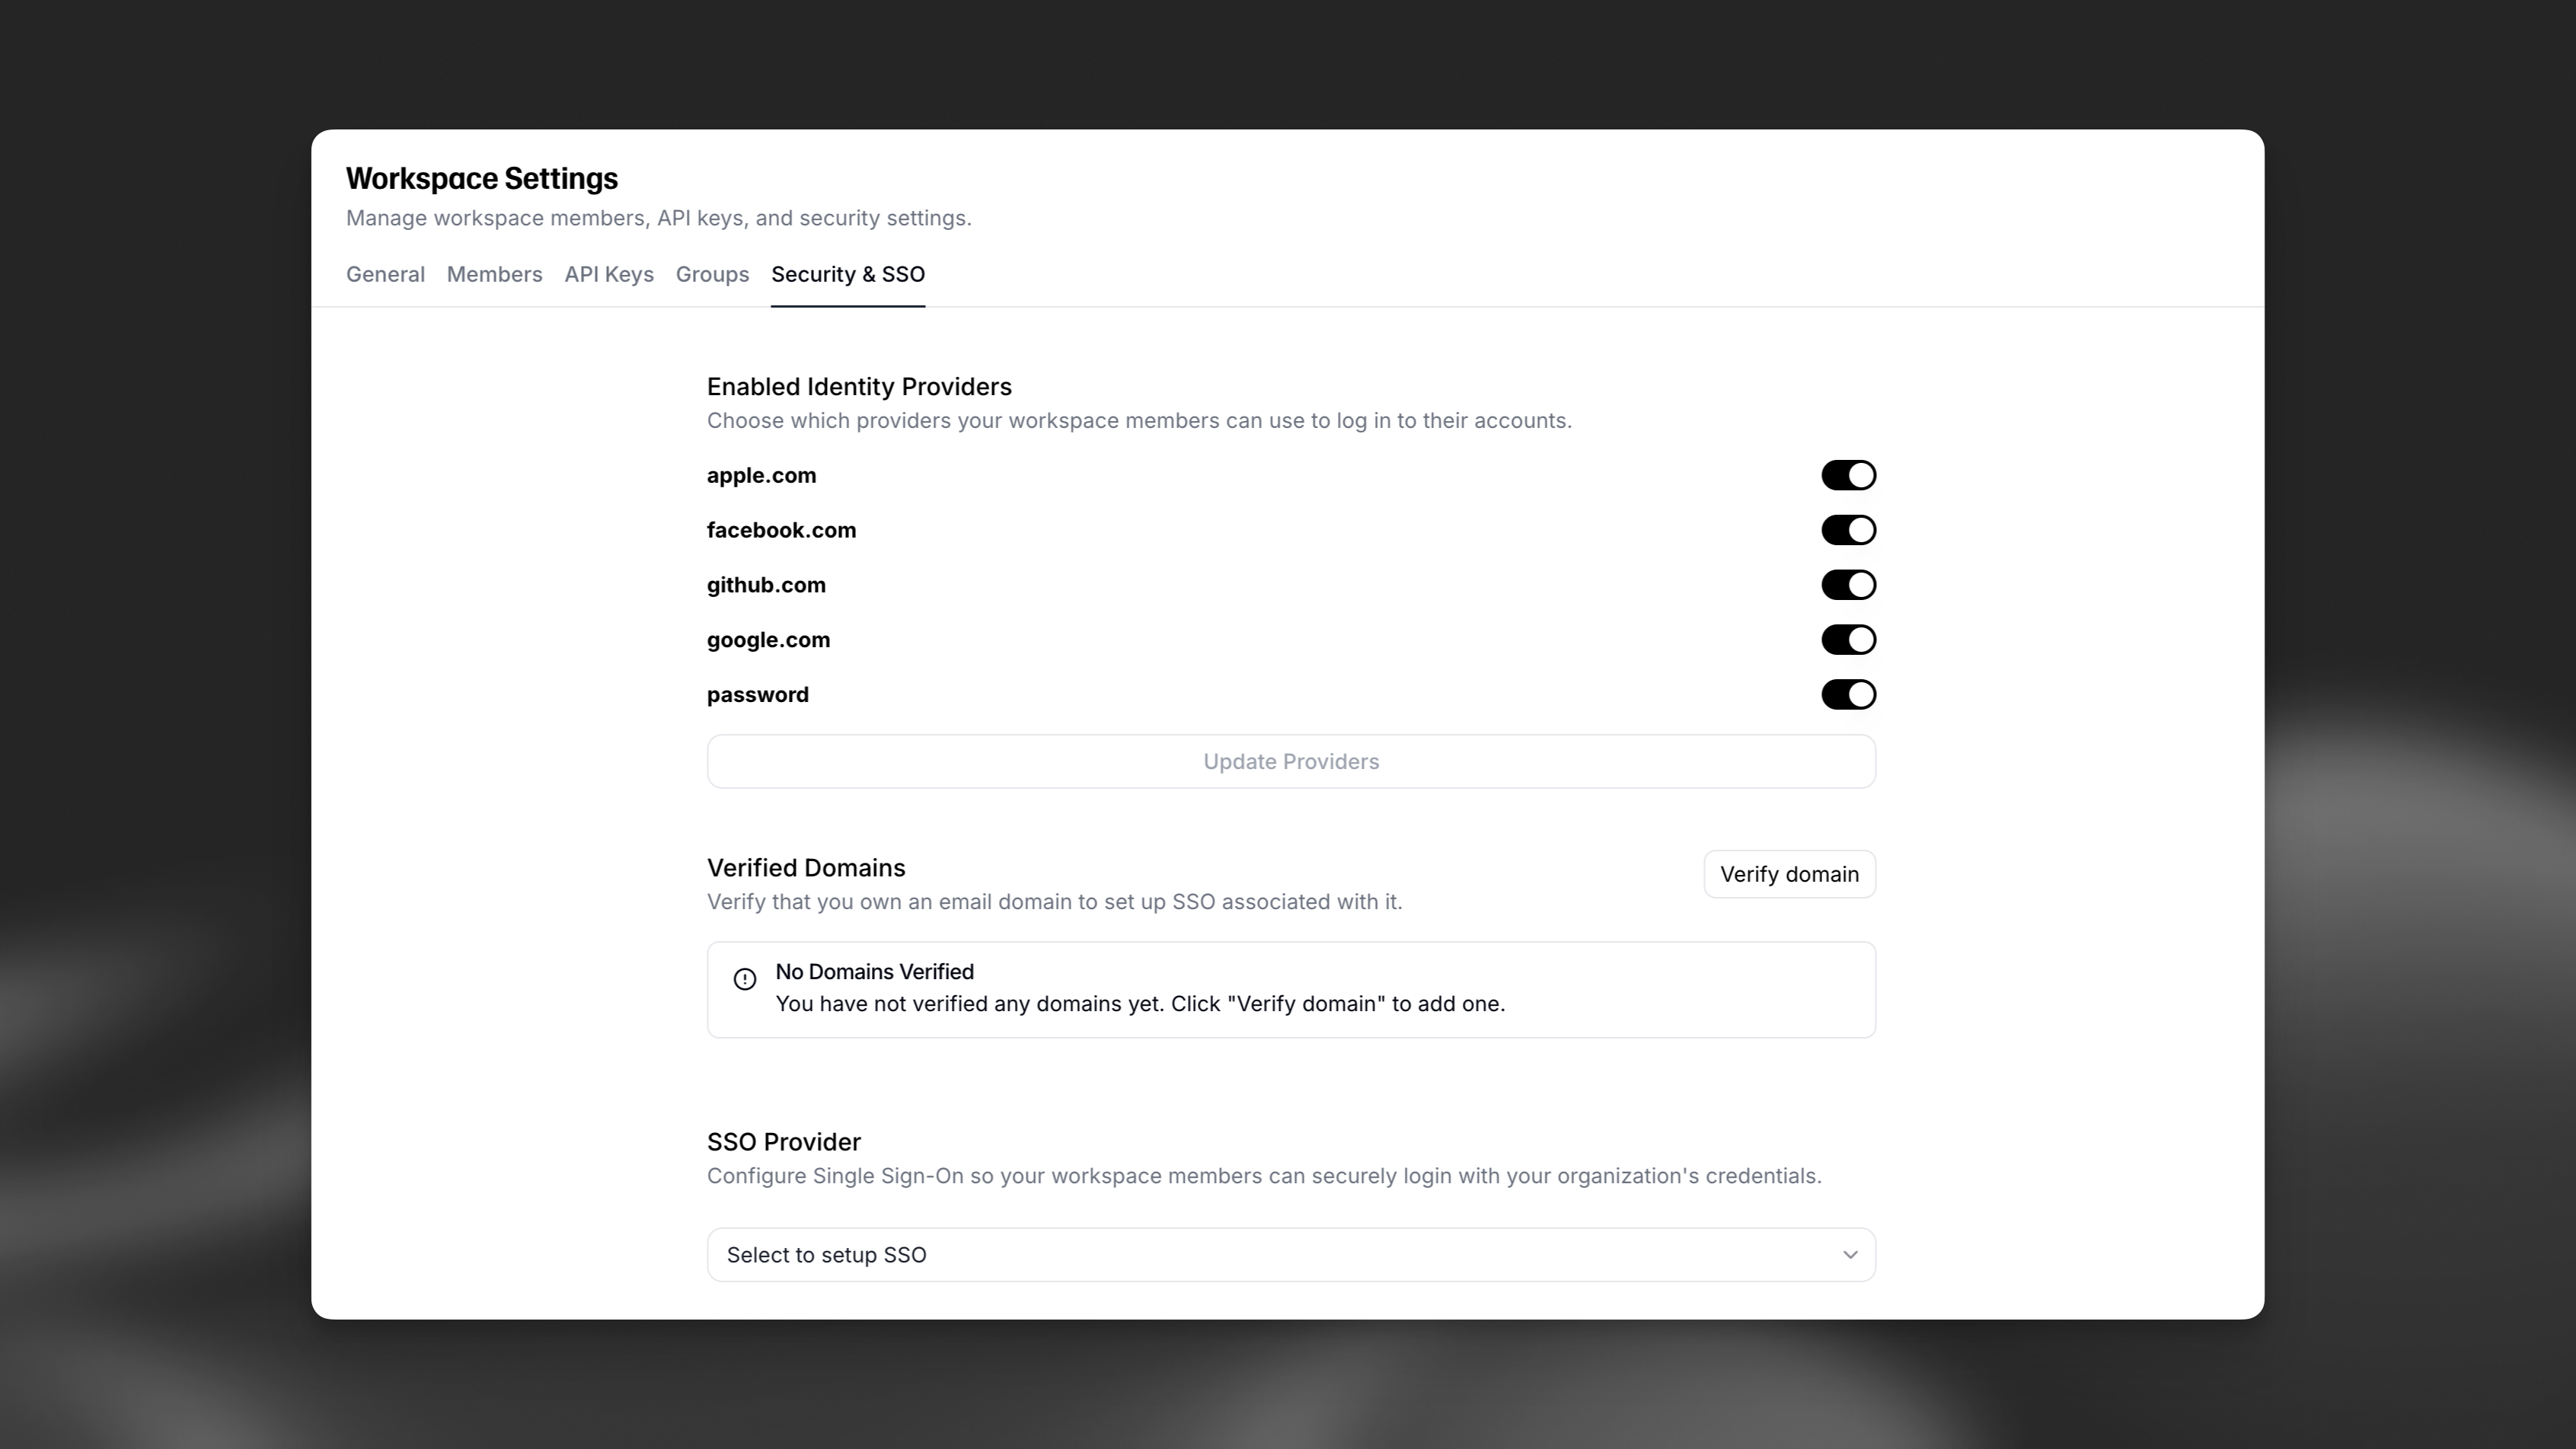Switch to the Security & SSO tab
Image resolution: width=2576 pixels, height=1449 pixels.
coord(847,274)
